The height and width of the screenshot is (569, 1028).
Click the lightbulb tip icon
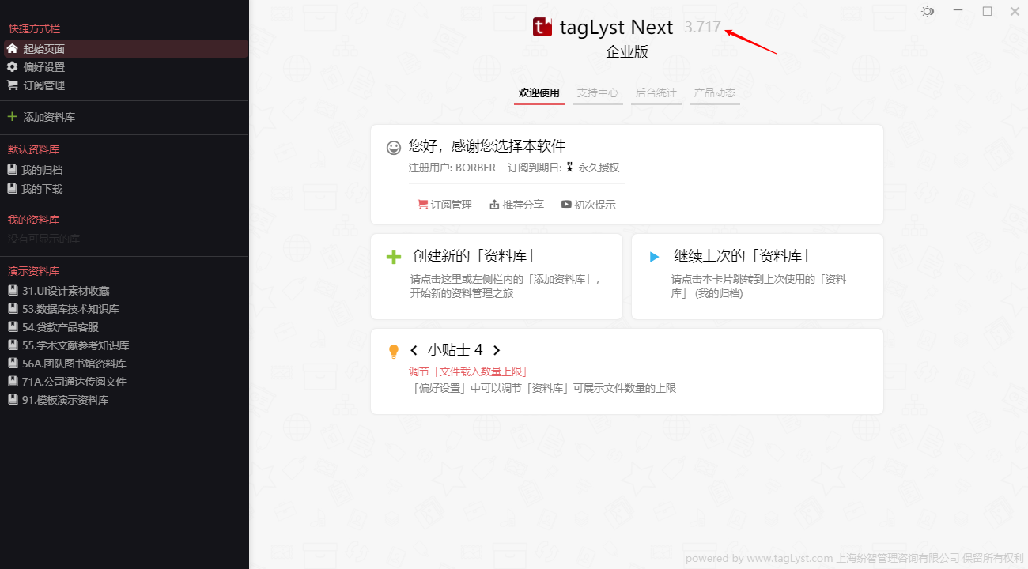tap(393, 352)
